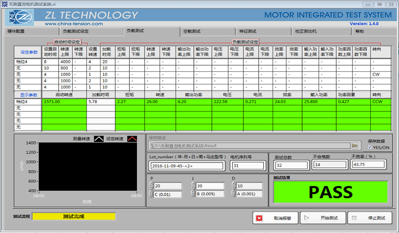The height and width of the screenshot is (233, 399).
Task: Click the red set speed legend icon
Action: coord(132,139)
